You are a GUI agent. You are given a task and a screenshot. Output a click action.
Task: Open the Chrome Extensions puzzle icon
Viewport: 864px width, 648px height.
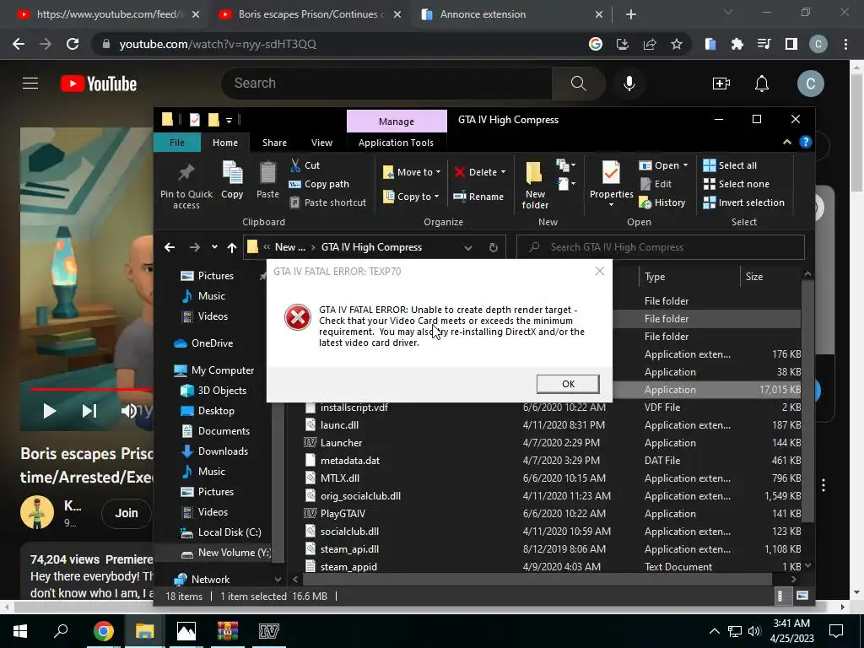[737, 44]
